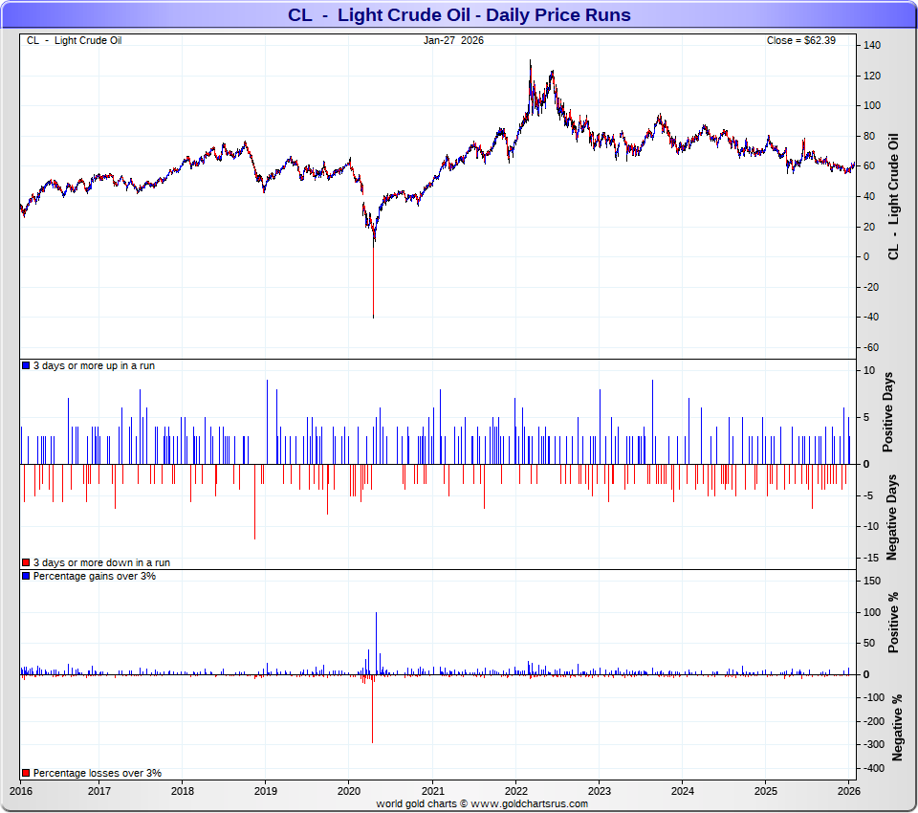Click the 'Percentage losses over 3%' legend text
This screenshot has width=918, height=813.
[x=98, y=773]
